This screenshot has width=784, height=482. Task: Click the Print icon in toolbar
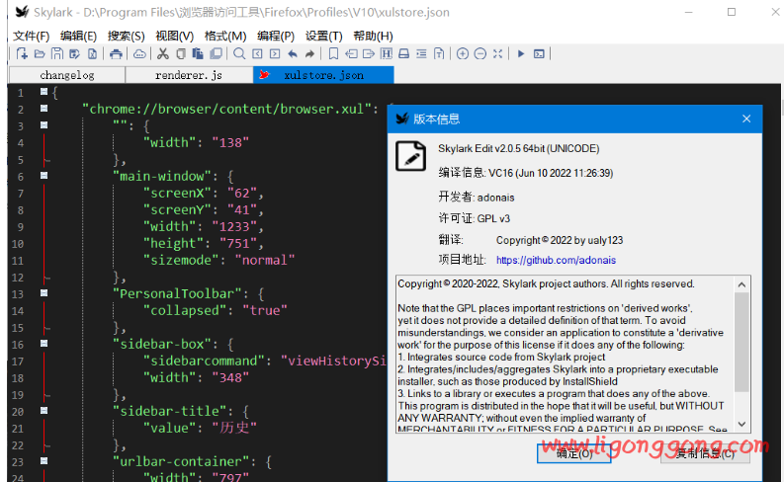point(116,54)
